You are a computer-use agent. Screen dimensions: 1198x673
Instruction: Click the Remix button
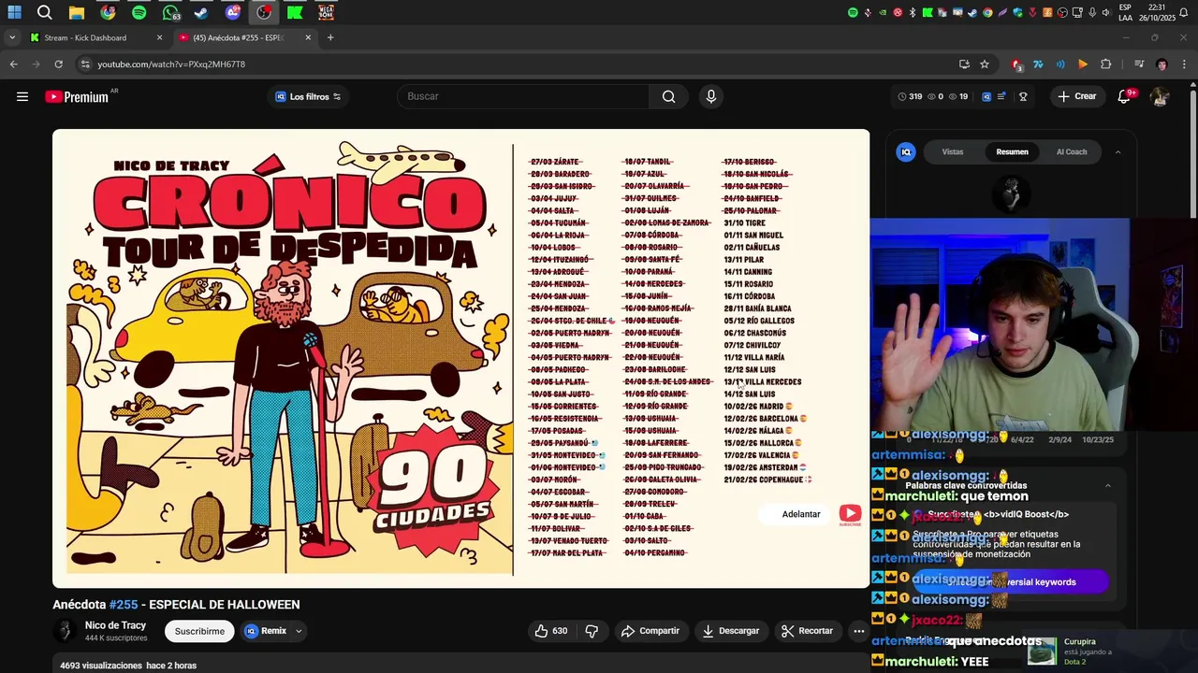(265, 631)
